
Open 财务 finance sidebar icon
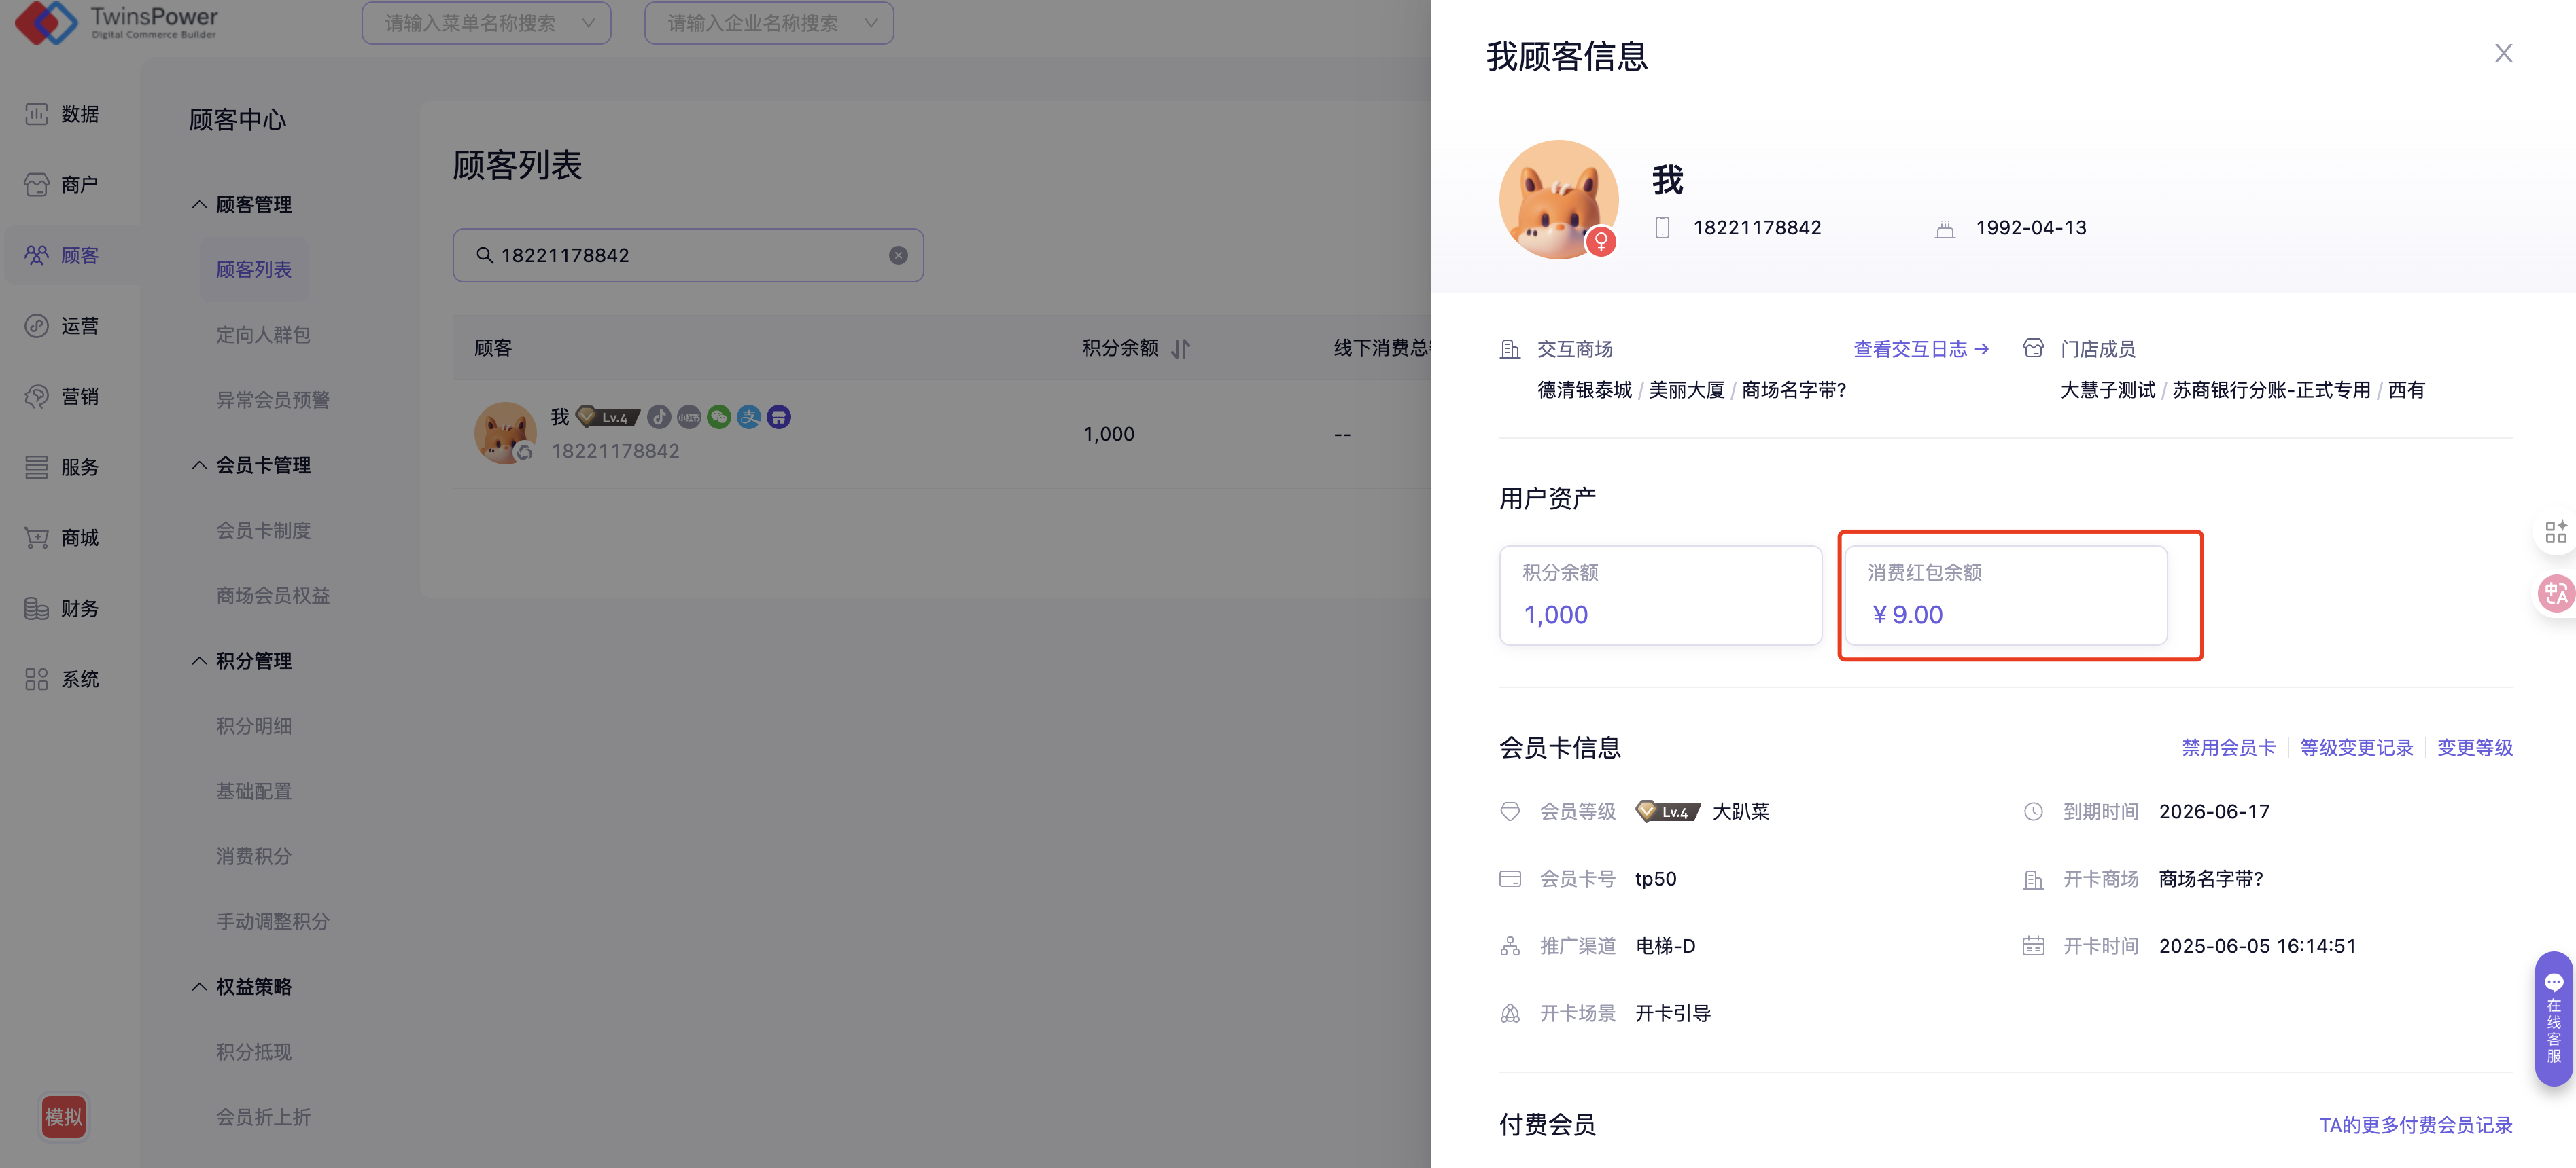(x=36, y=608)
